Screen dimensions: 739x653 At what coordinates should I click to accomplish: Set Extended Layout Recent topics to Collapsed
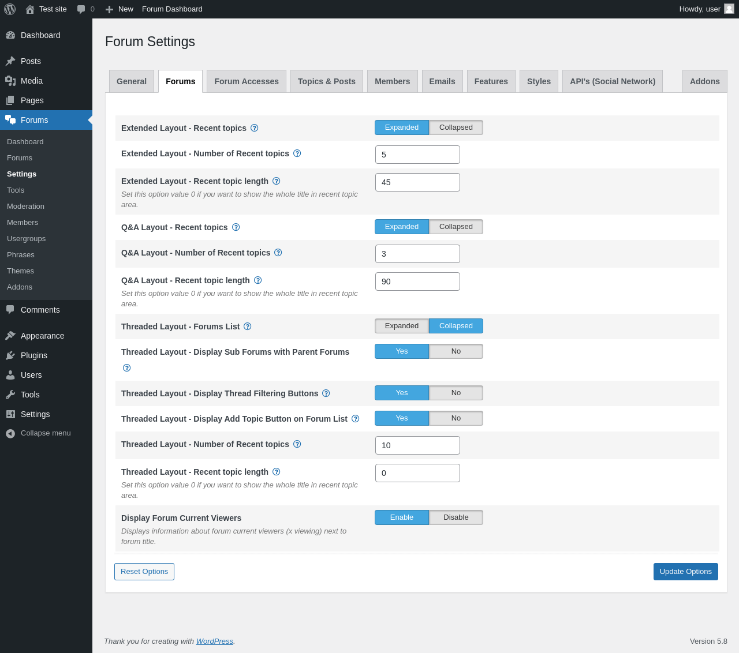pos(456,127)
